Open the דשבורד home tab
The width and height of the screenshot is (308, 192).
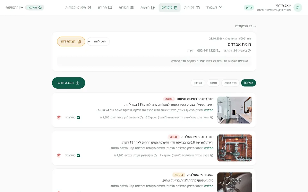click(x=214, y=7)
